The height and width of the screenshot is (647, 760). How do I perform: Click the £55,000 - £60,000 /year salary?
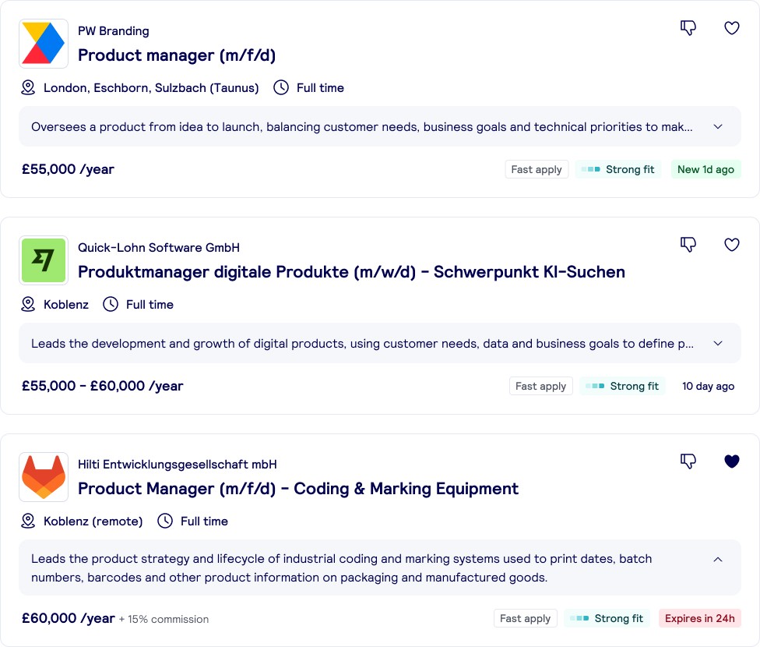pyautogui.click(x=103, y=386)
